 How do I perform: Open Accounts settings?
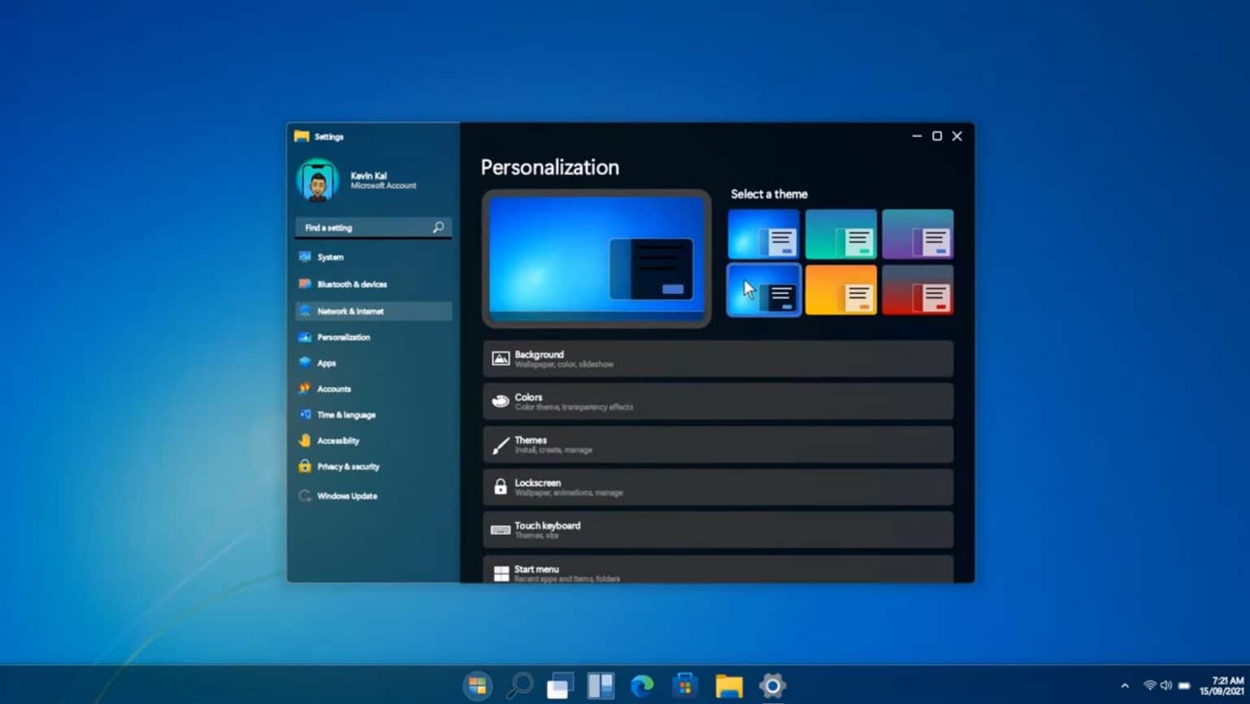click(333, 389)
